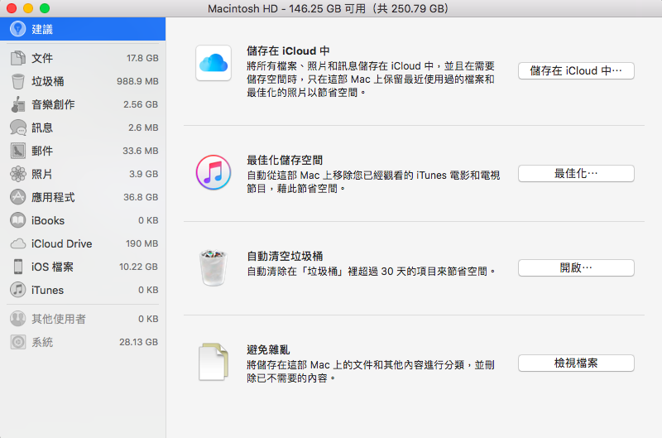The height and width of the screenshot is (438, 662).
Task: Click the 988.9 MB size value
Action: (137, 81)
